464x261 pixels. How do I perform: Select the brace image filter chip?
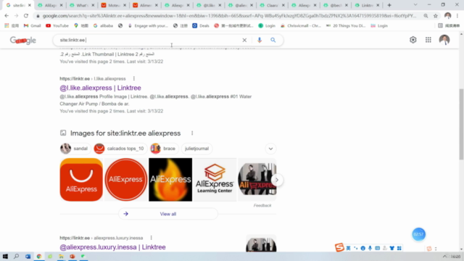tap(165, 149)
